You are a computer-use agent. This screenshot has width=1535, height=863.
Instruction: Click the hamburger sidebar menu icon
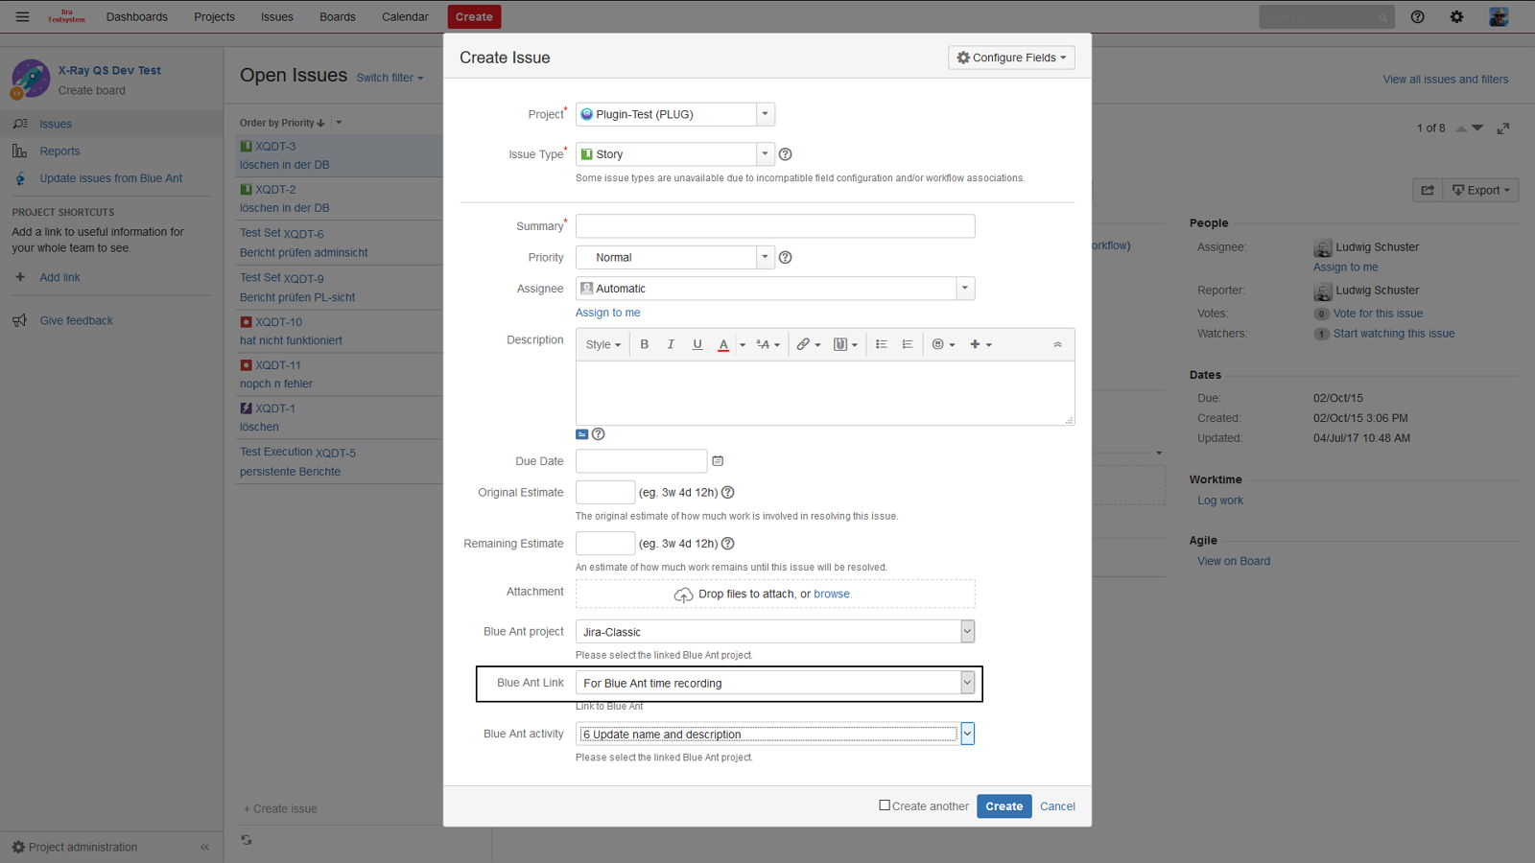coord(22,16)
